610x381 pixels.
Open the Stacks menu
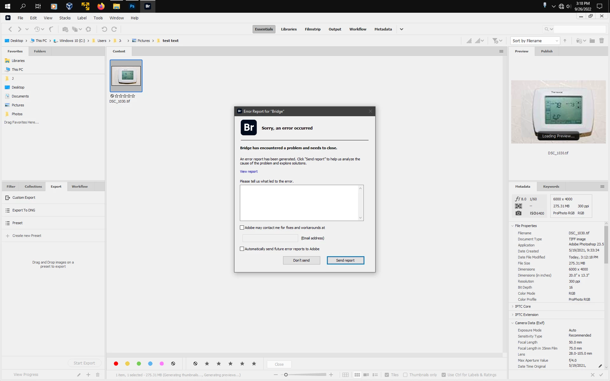click(65, 18)
